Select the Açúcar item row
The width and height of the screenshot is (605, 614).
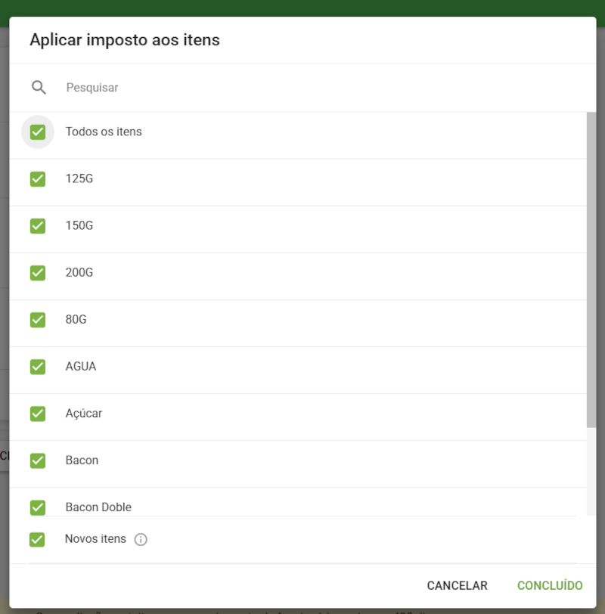point(82,414)
